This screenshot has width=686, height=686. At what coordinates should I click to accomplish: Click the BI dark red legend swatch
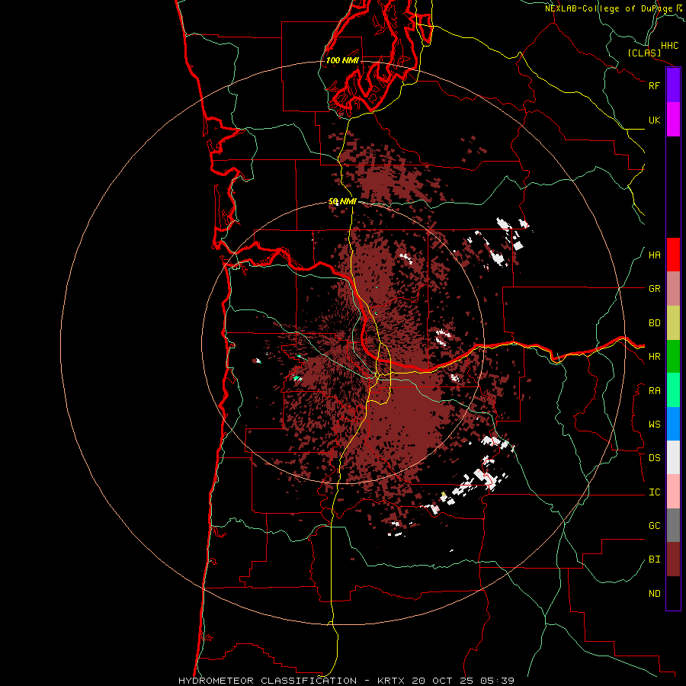click(673, 559)
